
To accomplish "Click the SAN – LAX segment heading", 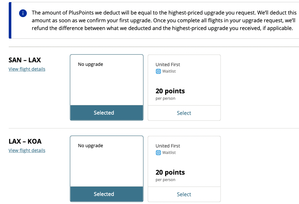I will [x=25, y=60].
